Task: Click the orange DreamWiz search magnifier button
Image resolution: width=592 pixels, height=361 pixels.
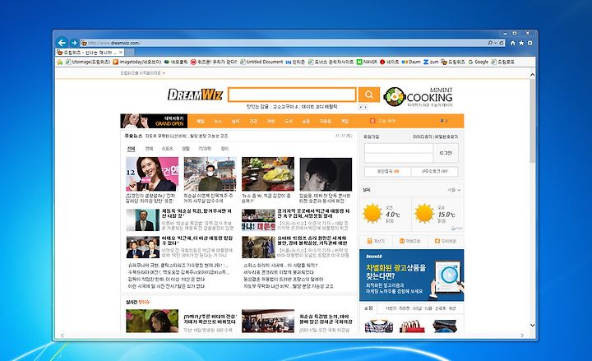Action: coord(369,95)
